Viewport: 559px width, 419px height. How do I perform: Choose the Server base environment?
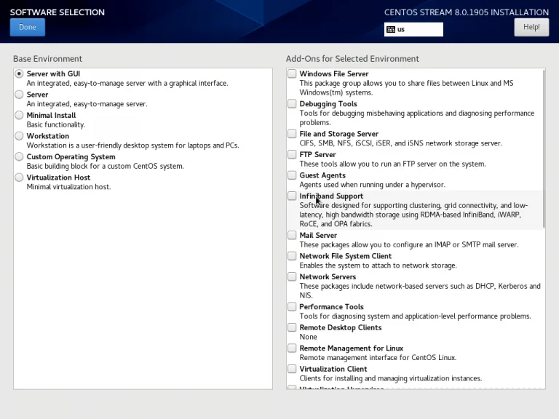click(19, 95)
